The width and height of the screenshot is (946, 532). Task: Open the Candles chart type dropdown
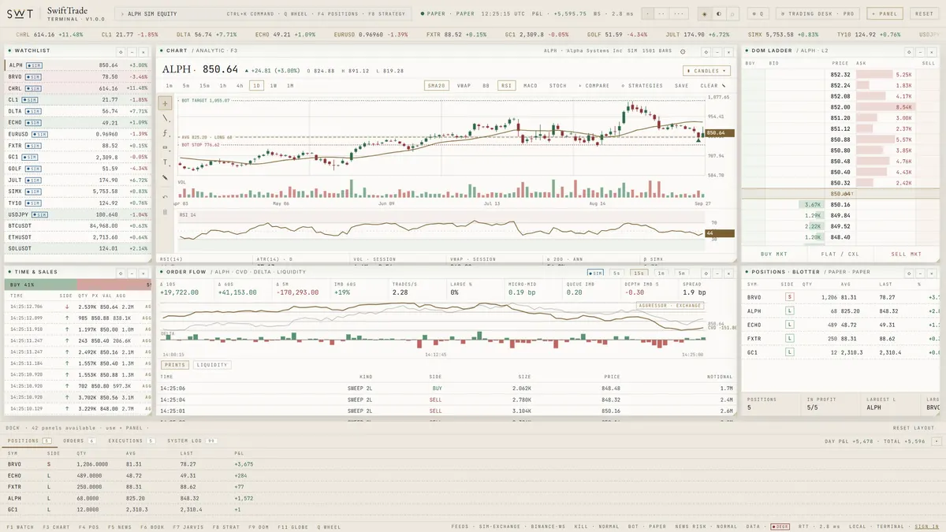[x=706, y=70]
